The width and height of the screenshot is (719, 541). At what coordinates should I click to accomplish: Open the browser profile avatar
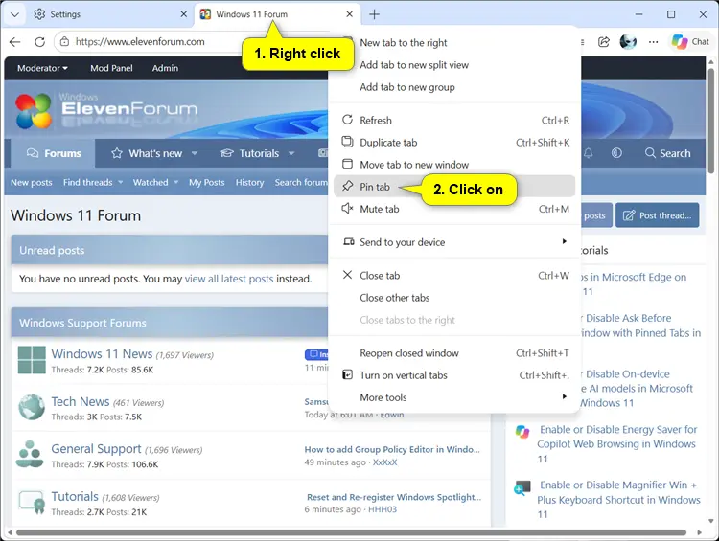[x=628, y=42]
